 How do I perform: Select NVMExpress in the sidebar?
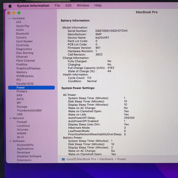[25, 76]
